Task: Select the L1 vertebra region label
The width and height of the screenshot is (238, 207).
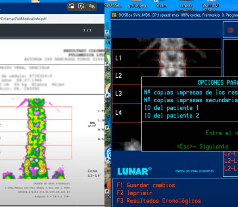Action: click(118, 58)
